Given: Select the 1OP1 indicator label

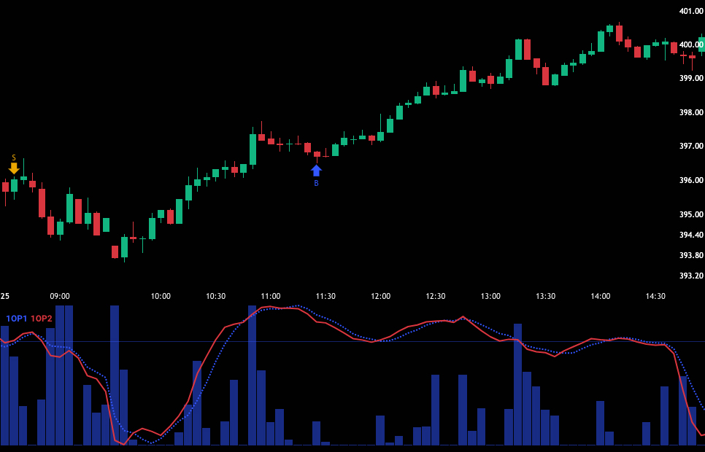Looking at the screenshot, I should pos(16,319).
